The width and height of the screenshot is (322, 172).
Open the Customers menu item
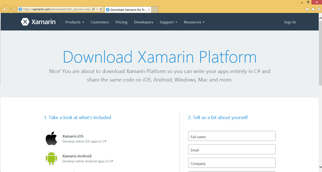(x=100, y=22)
